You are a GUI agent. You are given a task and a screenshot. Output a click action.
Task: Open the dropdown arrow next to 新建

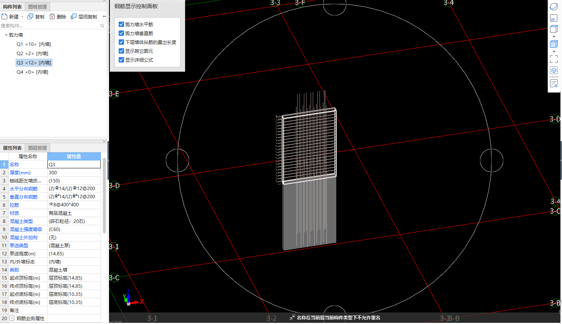pyautogui.click(x=22, y=17)
